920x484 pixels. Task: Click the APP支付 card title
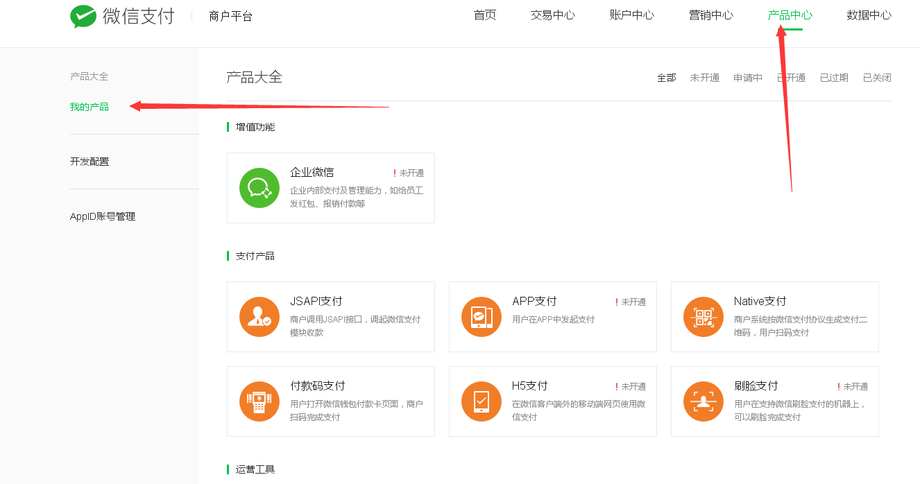534,301
